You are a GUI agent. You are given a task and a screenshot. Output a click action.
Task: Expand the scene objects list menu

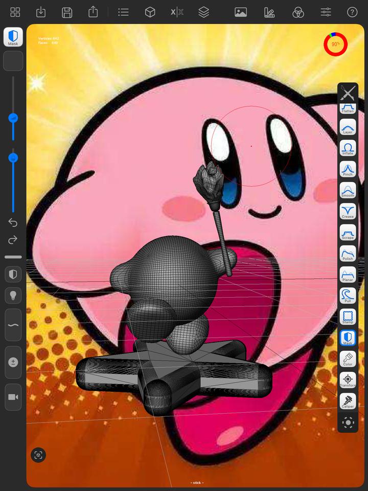pos(123,12)
